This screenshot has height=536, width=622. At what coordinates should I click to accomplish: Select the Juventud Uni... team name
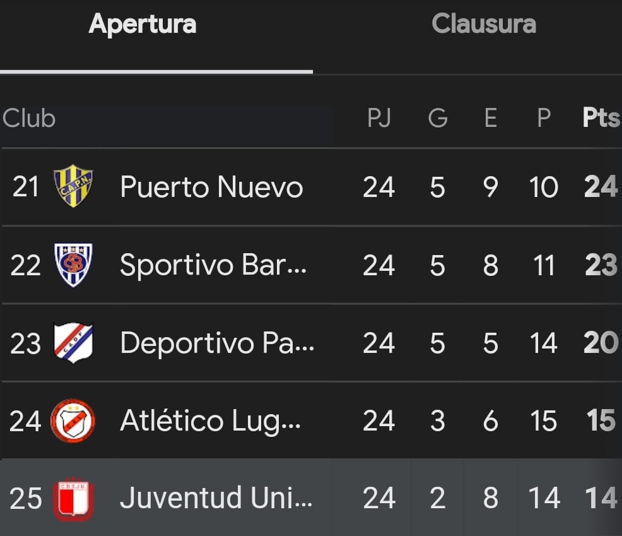pos(216,499)
